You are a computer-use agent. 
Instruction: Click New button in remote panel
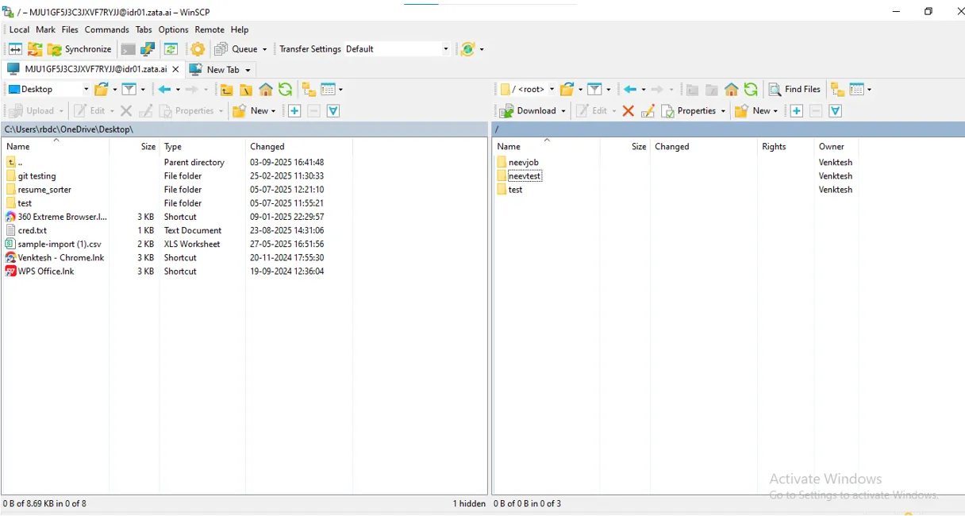[756, 111]
